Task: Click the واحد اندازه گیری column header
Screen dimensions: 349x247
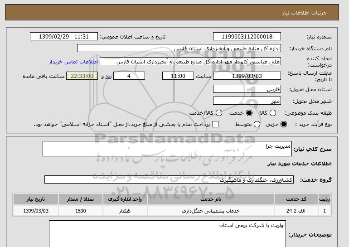Action: (125, 199)
